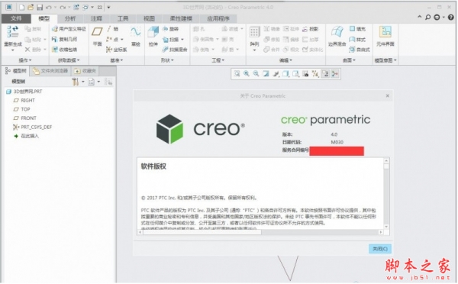This screenshot has width=458, height=284.
Task: Switch to the Flexible Modeling (柔性建模) tab
Action: pos(181,18)
